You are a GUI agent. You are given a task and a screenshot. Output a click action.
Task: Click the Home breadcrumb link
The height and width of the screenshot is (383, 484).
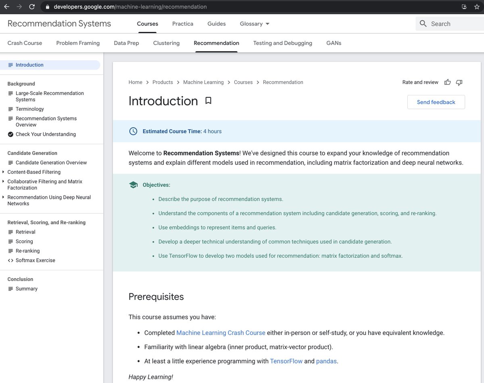pos(135,82)
